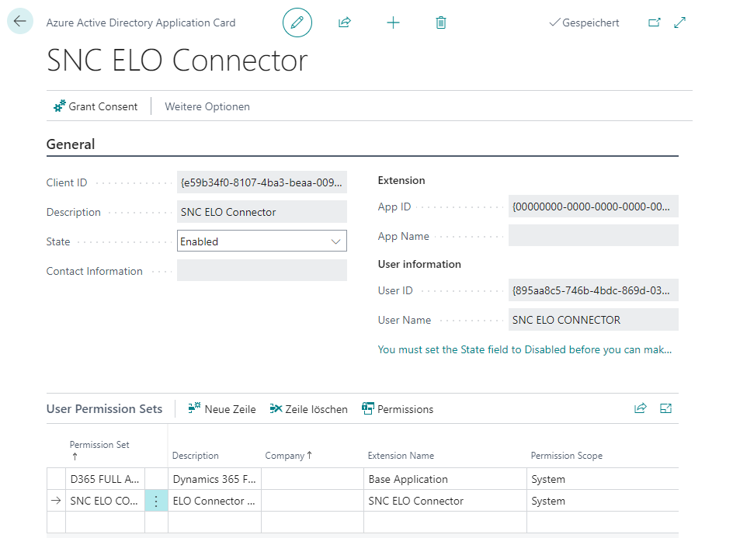Open Weitere Optionen menu

[x=207, y=106]
